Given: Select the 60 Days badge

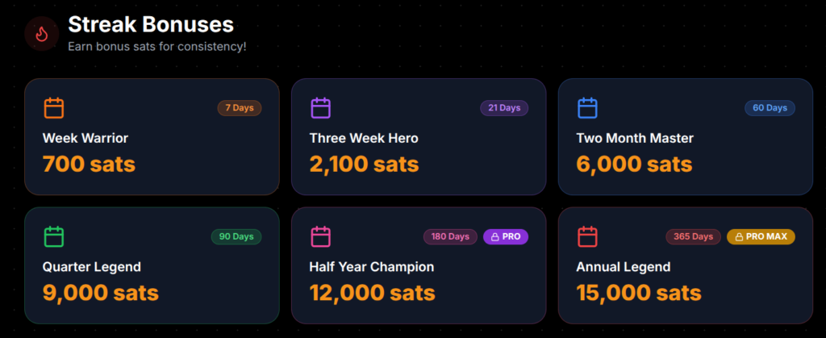Looking at the screenshot, I should tap(770, 108).
